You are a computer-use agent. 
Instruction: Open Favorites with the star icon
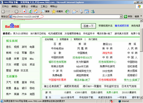(57, 12)
